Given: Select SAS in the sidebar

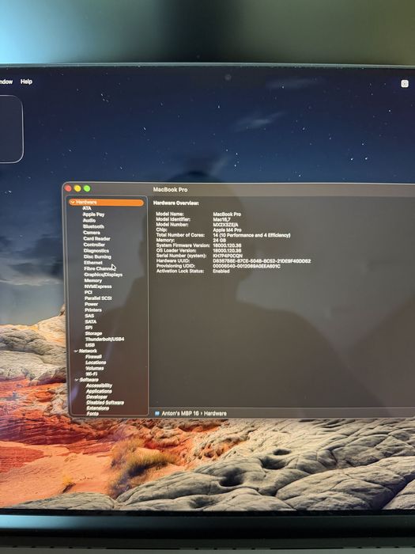Looking at the screenshot, I should coord(89,316).
